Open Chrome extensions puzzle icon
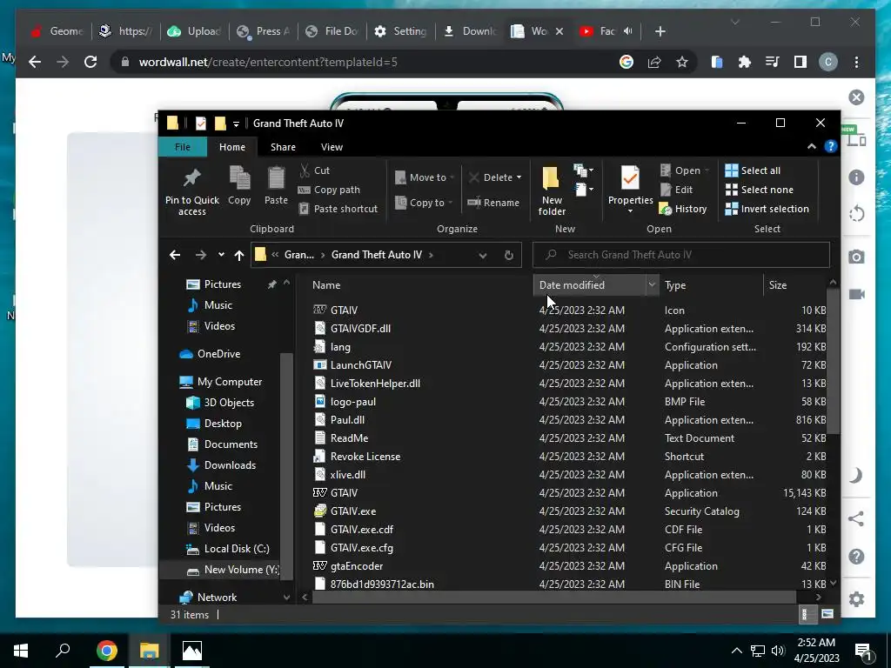The height and width of the screenshot is (668, 891). click(745, 62)
